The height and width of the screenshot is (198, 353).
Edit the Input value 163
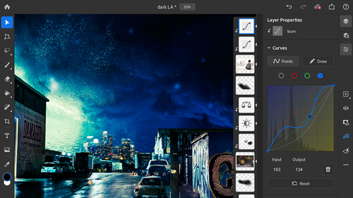point(277,170)
